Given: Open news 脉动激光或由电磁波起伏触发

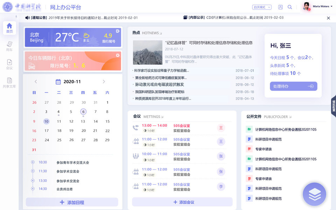Looking at the screenshot, I should coord(160,84).
